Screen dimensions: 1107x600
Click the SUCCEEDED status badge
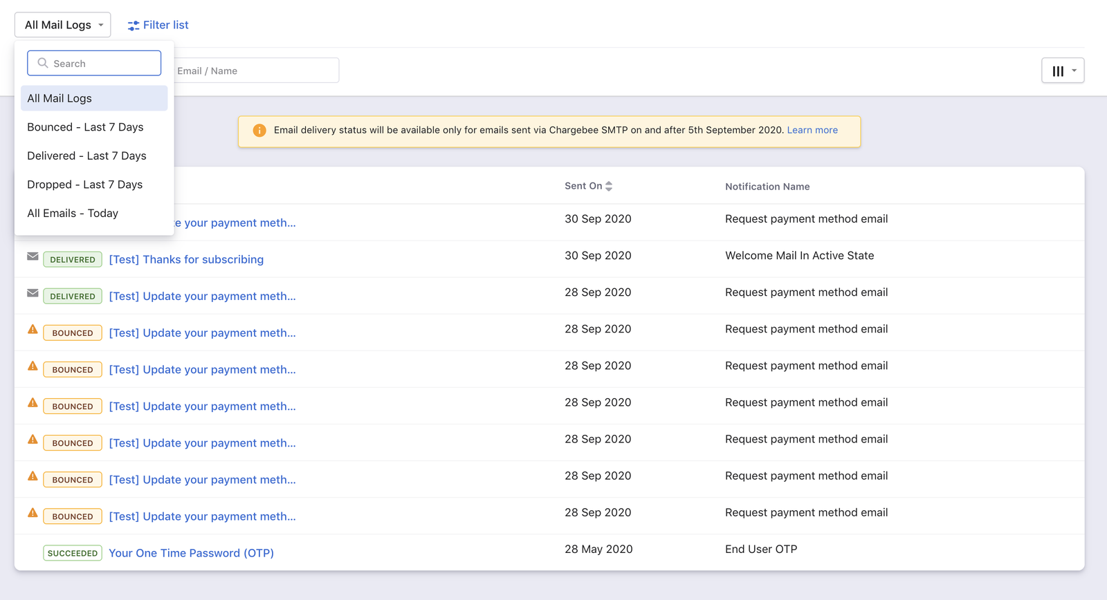(x=73, y=553)
